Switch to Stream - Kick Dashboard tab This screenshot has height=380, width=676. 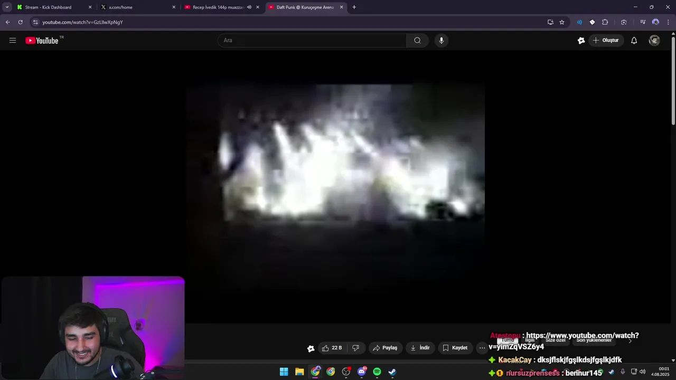tap(54, 7)
